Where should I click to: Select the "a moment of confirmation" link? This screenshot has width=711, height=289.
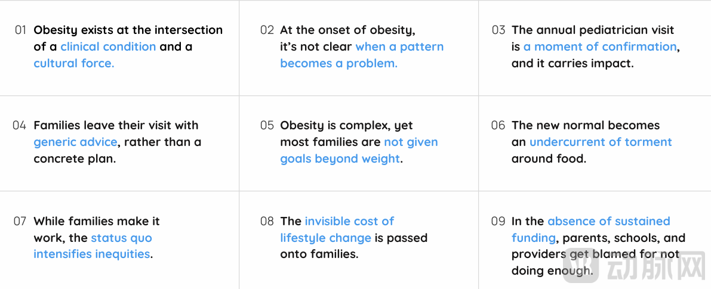[600, 46]
